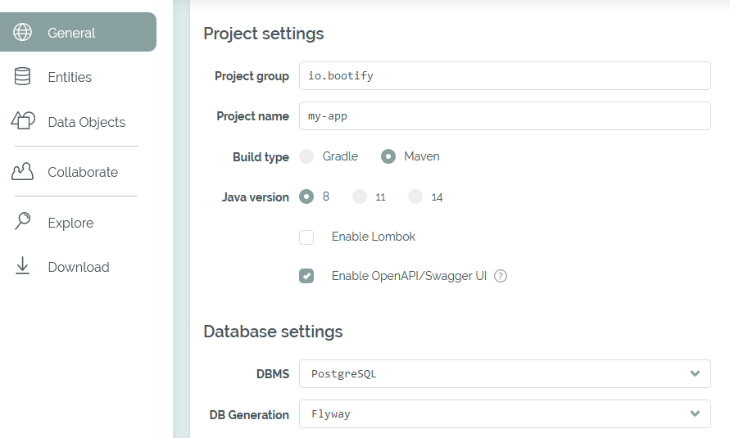
Task: Click the help icon beside OpenAPI/Swagger UI
Action: coord(501,276)
